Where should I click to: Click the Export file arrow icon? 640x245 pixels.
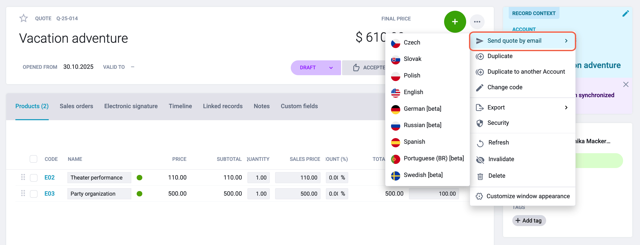[480, 107]
